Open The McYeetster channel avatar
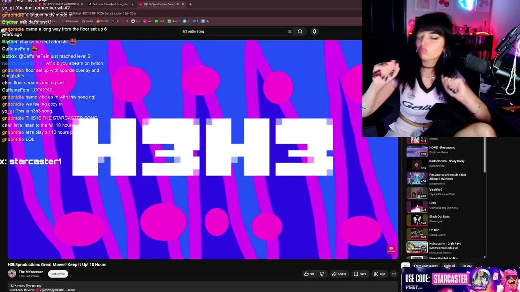Viewport: 520px width, 292px height. (12, 274)
